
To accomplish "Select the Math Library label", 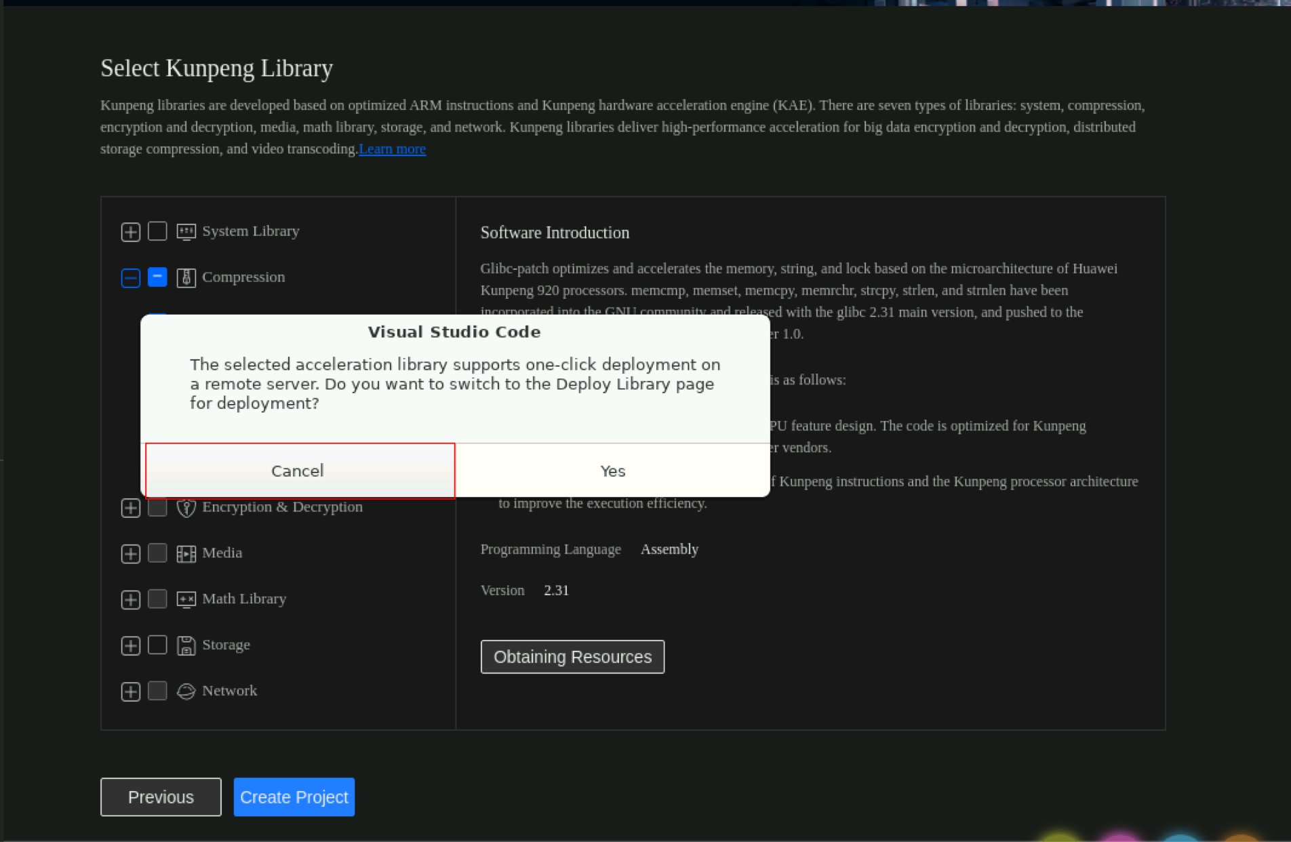I will click(244, 599).
